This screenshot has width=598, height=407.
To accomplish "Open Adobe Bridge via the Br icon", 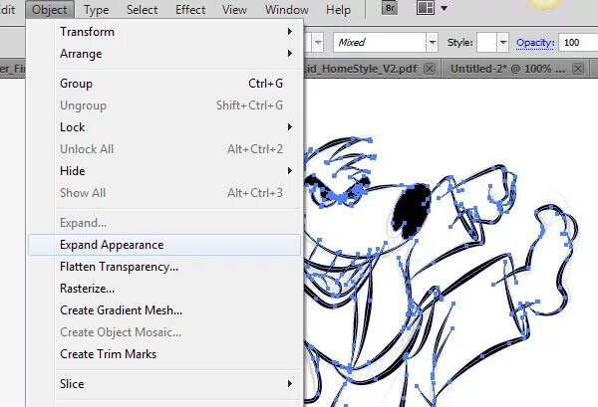I will click(x=390, y=8).
